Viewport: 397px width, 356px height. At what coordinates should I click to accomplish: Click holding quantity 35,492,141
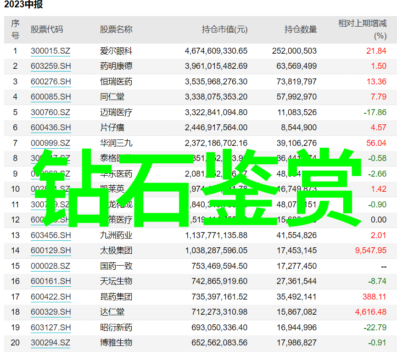[x=296, y=297]
